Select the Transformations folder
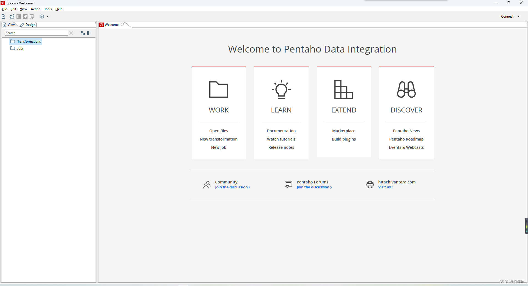 pyautogui.click(x=26, y=42)
